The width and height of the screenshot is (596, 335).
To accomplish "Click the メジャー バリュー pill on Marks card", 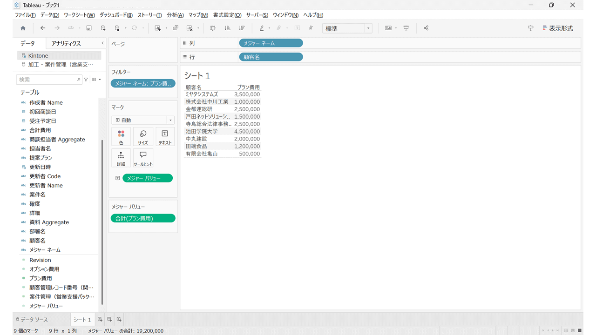I will (148, 178).
